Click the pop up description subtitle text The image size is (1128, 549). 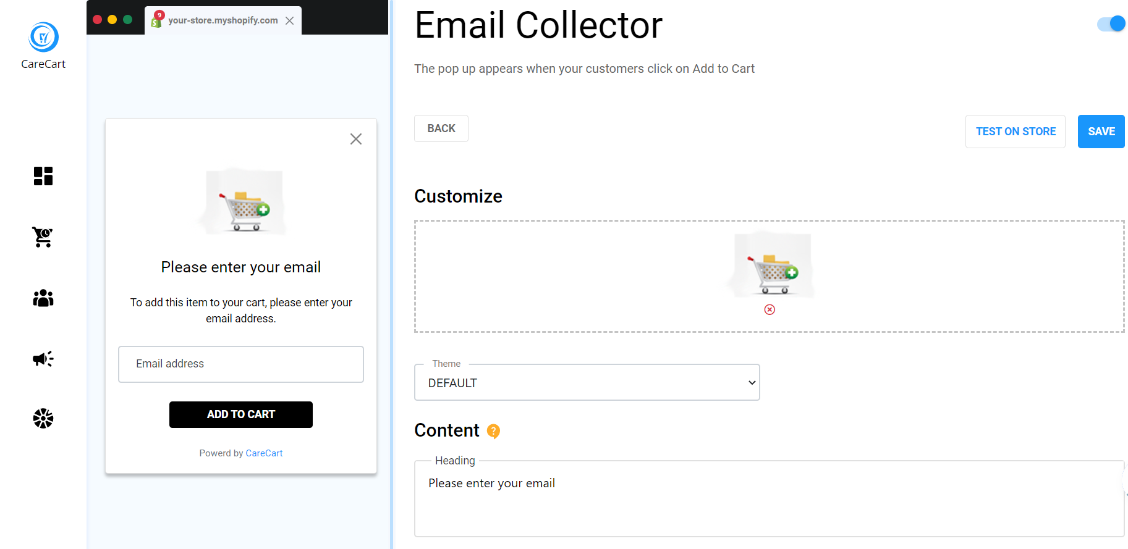[x=584, y=69]
